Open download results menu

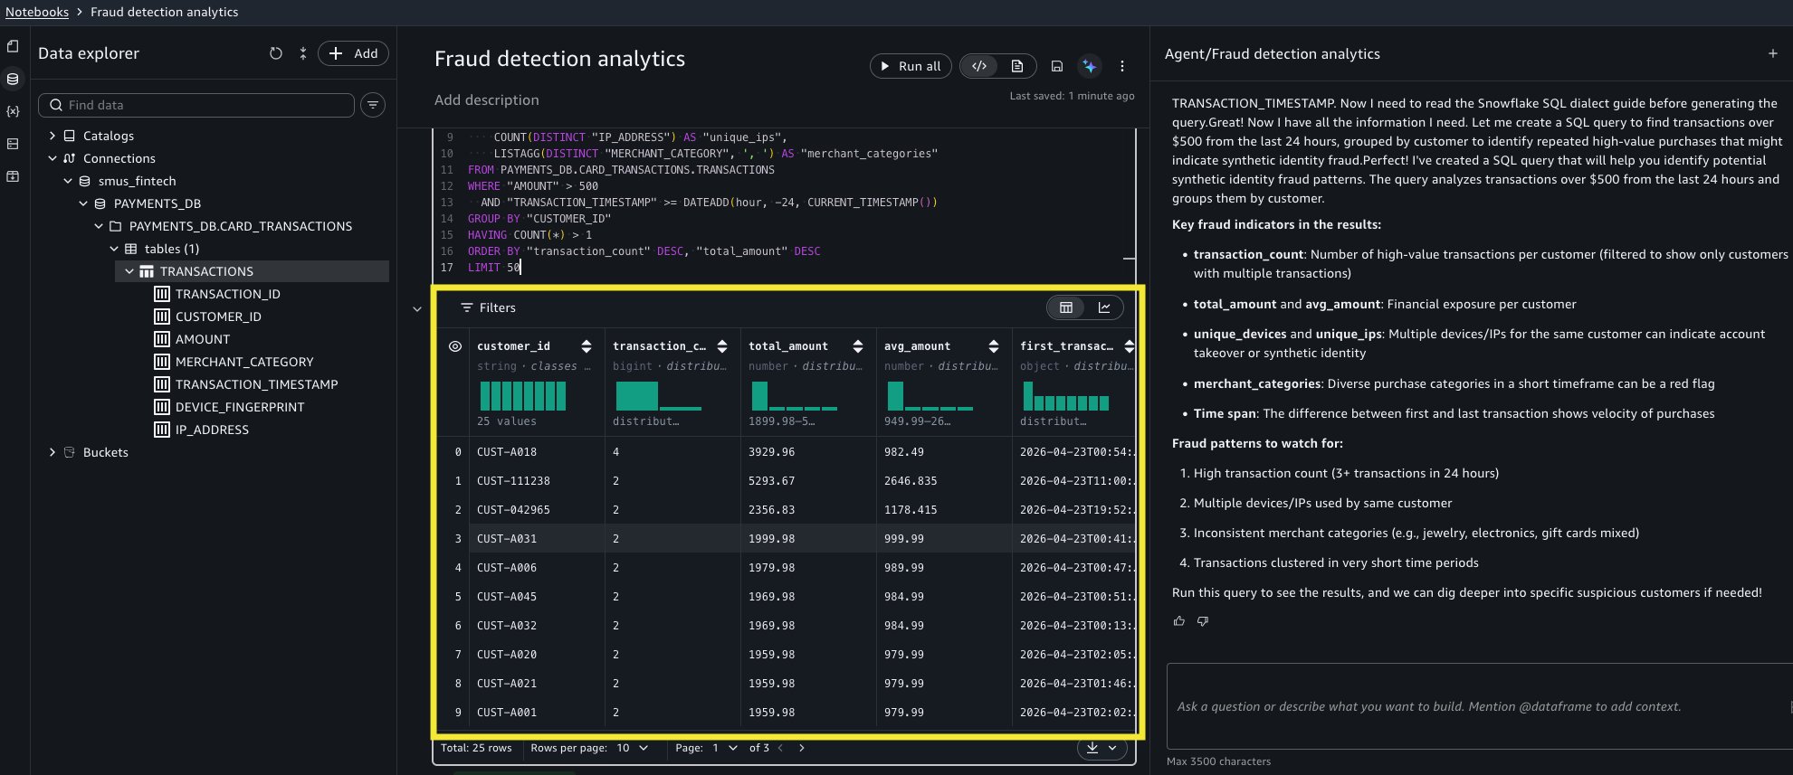(1102, 748)
